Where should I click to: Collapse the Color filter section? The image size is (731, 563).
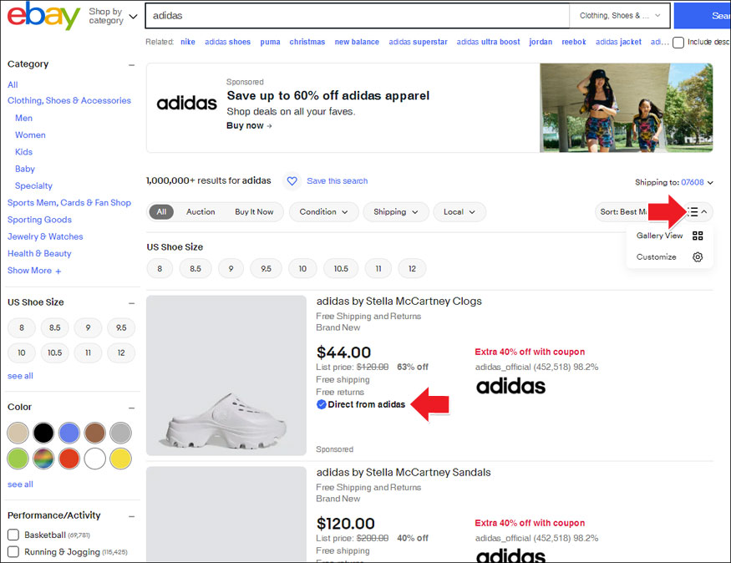tap(131, 408)
